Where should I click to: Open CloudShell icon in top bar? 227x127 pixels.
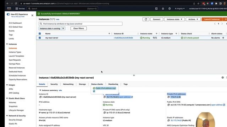(x=156, y=8)
